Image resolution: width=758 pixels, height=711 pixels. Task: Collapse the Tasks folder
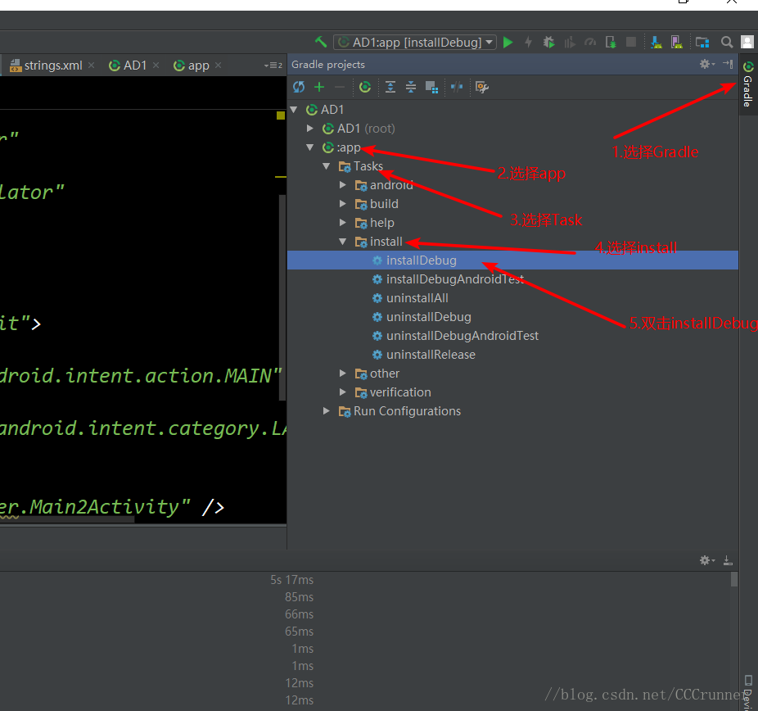327,166
